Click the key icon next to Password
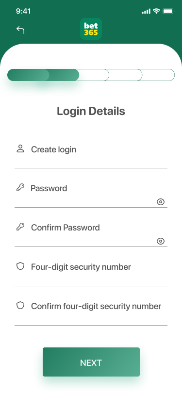 pos(20,187)
